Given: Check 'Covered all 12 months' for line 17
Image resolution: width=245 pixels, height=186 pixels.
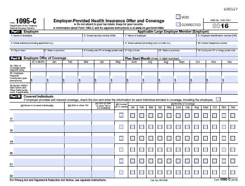Looking at the screenshot, I should [x=121, y=115].
